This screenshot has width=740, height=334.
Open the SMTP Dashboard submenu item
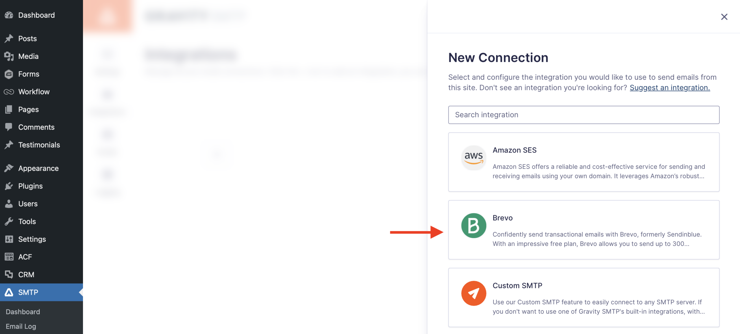click(23, 312)
